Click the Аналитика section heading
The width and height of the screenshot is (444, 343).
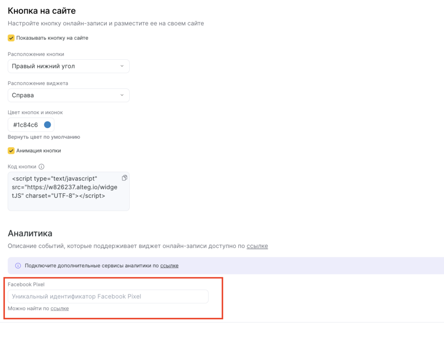(x=30, y=234)
